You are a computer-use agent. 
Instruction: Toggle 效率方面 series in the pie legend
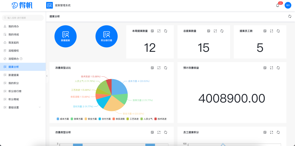click(77, 119)
